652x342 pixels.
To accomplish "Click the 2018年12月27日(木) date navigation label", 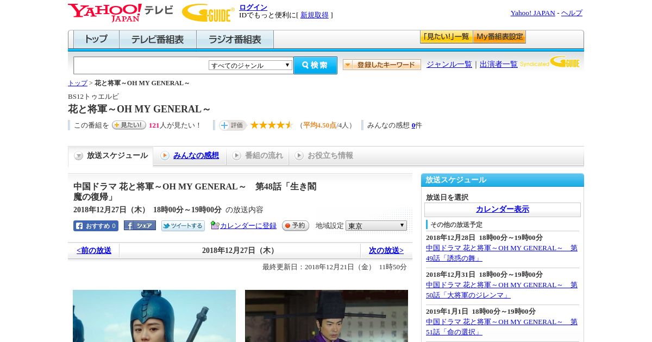I will coord(240,251).
